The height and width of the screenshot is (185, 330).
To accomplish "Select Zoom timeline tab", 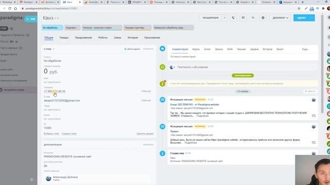I will [x=207, y=49].
